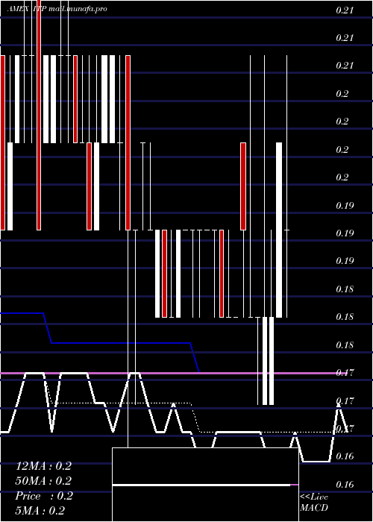The height and width of the screenshot is (522, 373).
Task: Click the blue moving average line
Action: tap(121, 342)
